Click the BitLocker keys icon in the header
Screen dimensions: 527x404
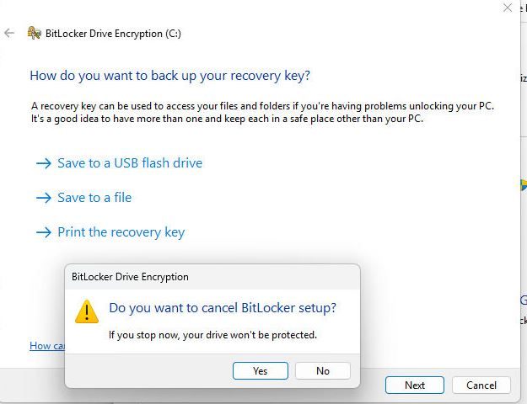click(35, 33)
